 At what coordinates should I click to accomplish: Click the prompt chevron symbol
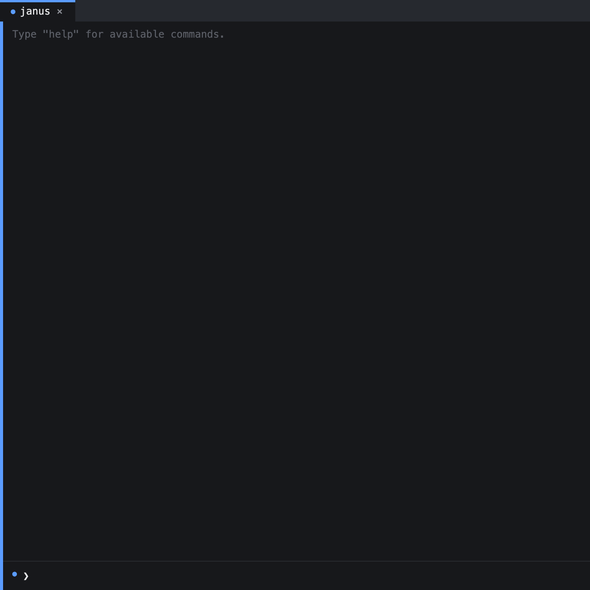[26, 576]
